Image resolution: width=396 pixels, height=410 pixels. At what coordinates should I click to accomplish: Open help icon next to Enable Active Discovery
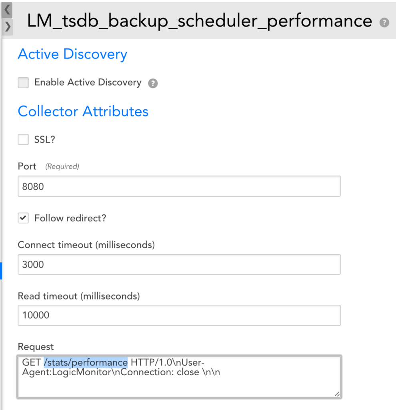pos(153,83)
